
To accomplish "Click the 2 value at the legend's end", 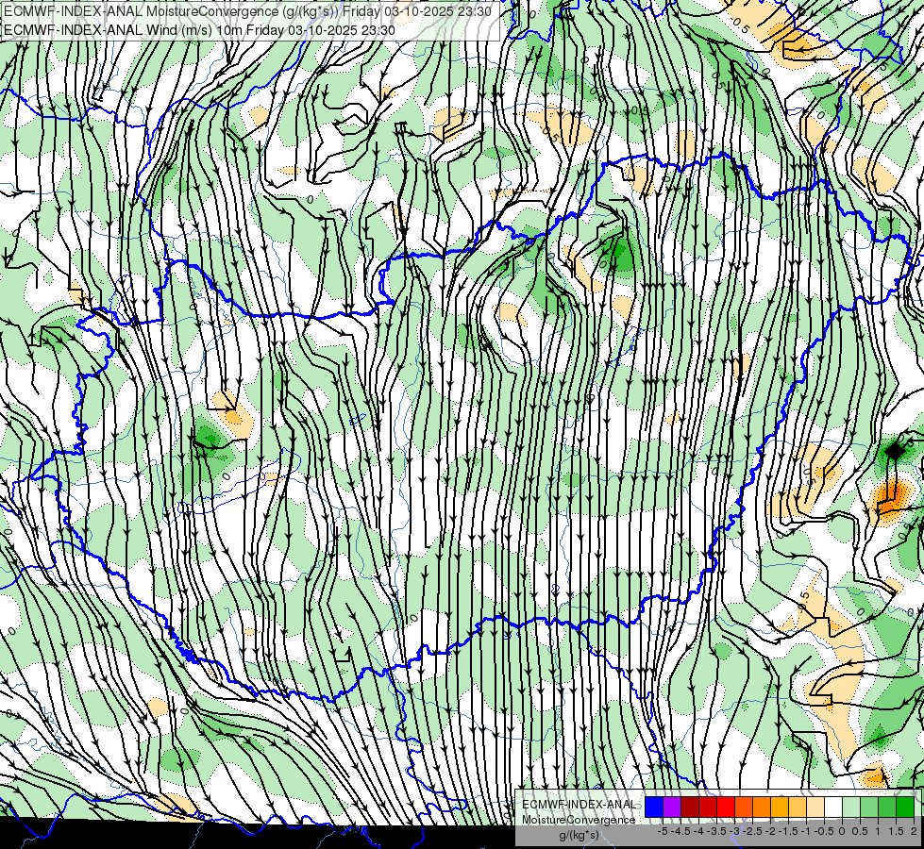I will 914,831.
